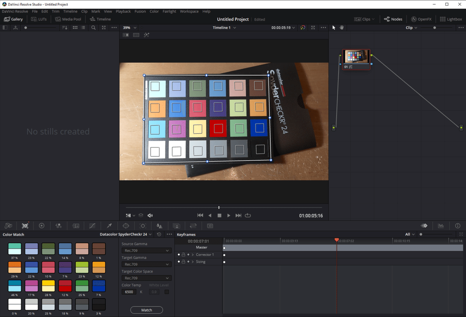Enable the White Level checkbox

(167, 292)
